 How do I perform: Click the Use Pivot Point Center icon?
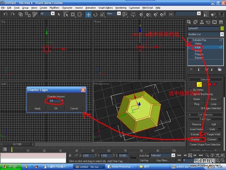coord(125,14)
